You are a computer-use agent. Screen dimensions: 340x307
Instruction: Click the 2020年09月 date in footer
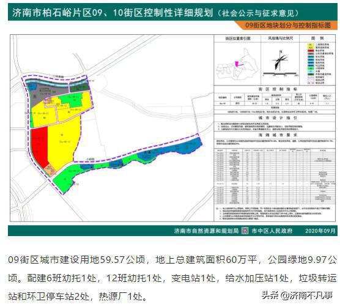[x=320, y=231]
